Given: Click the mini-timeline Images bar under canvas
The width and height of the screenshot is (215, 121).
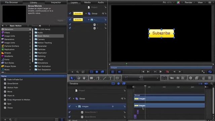Looking at the screenshot, I should coord(161,68).
